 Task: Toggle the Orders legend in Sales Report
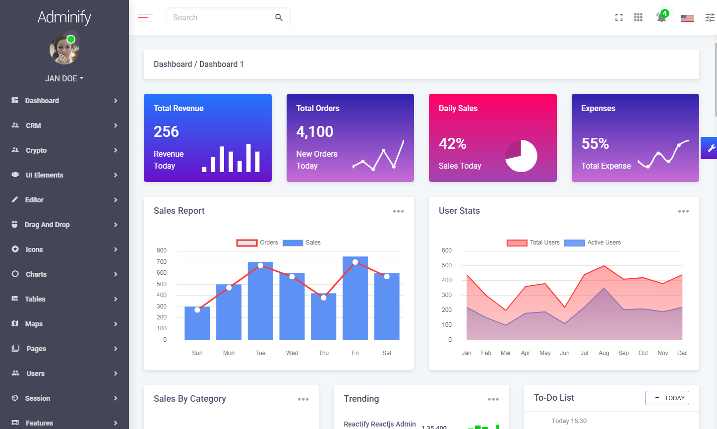257,243
